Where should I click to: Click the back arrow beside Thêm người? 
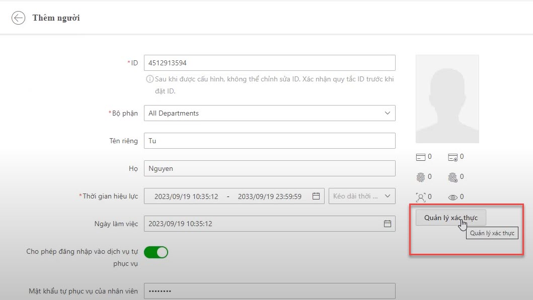click(19, 18)
